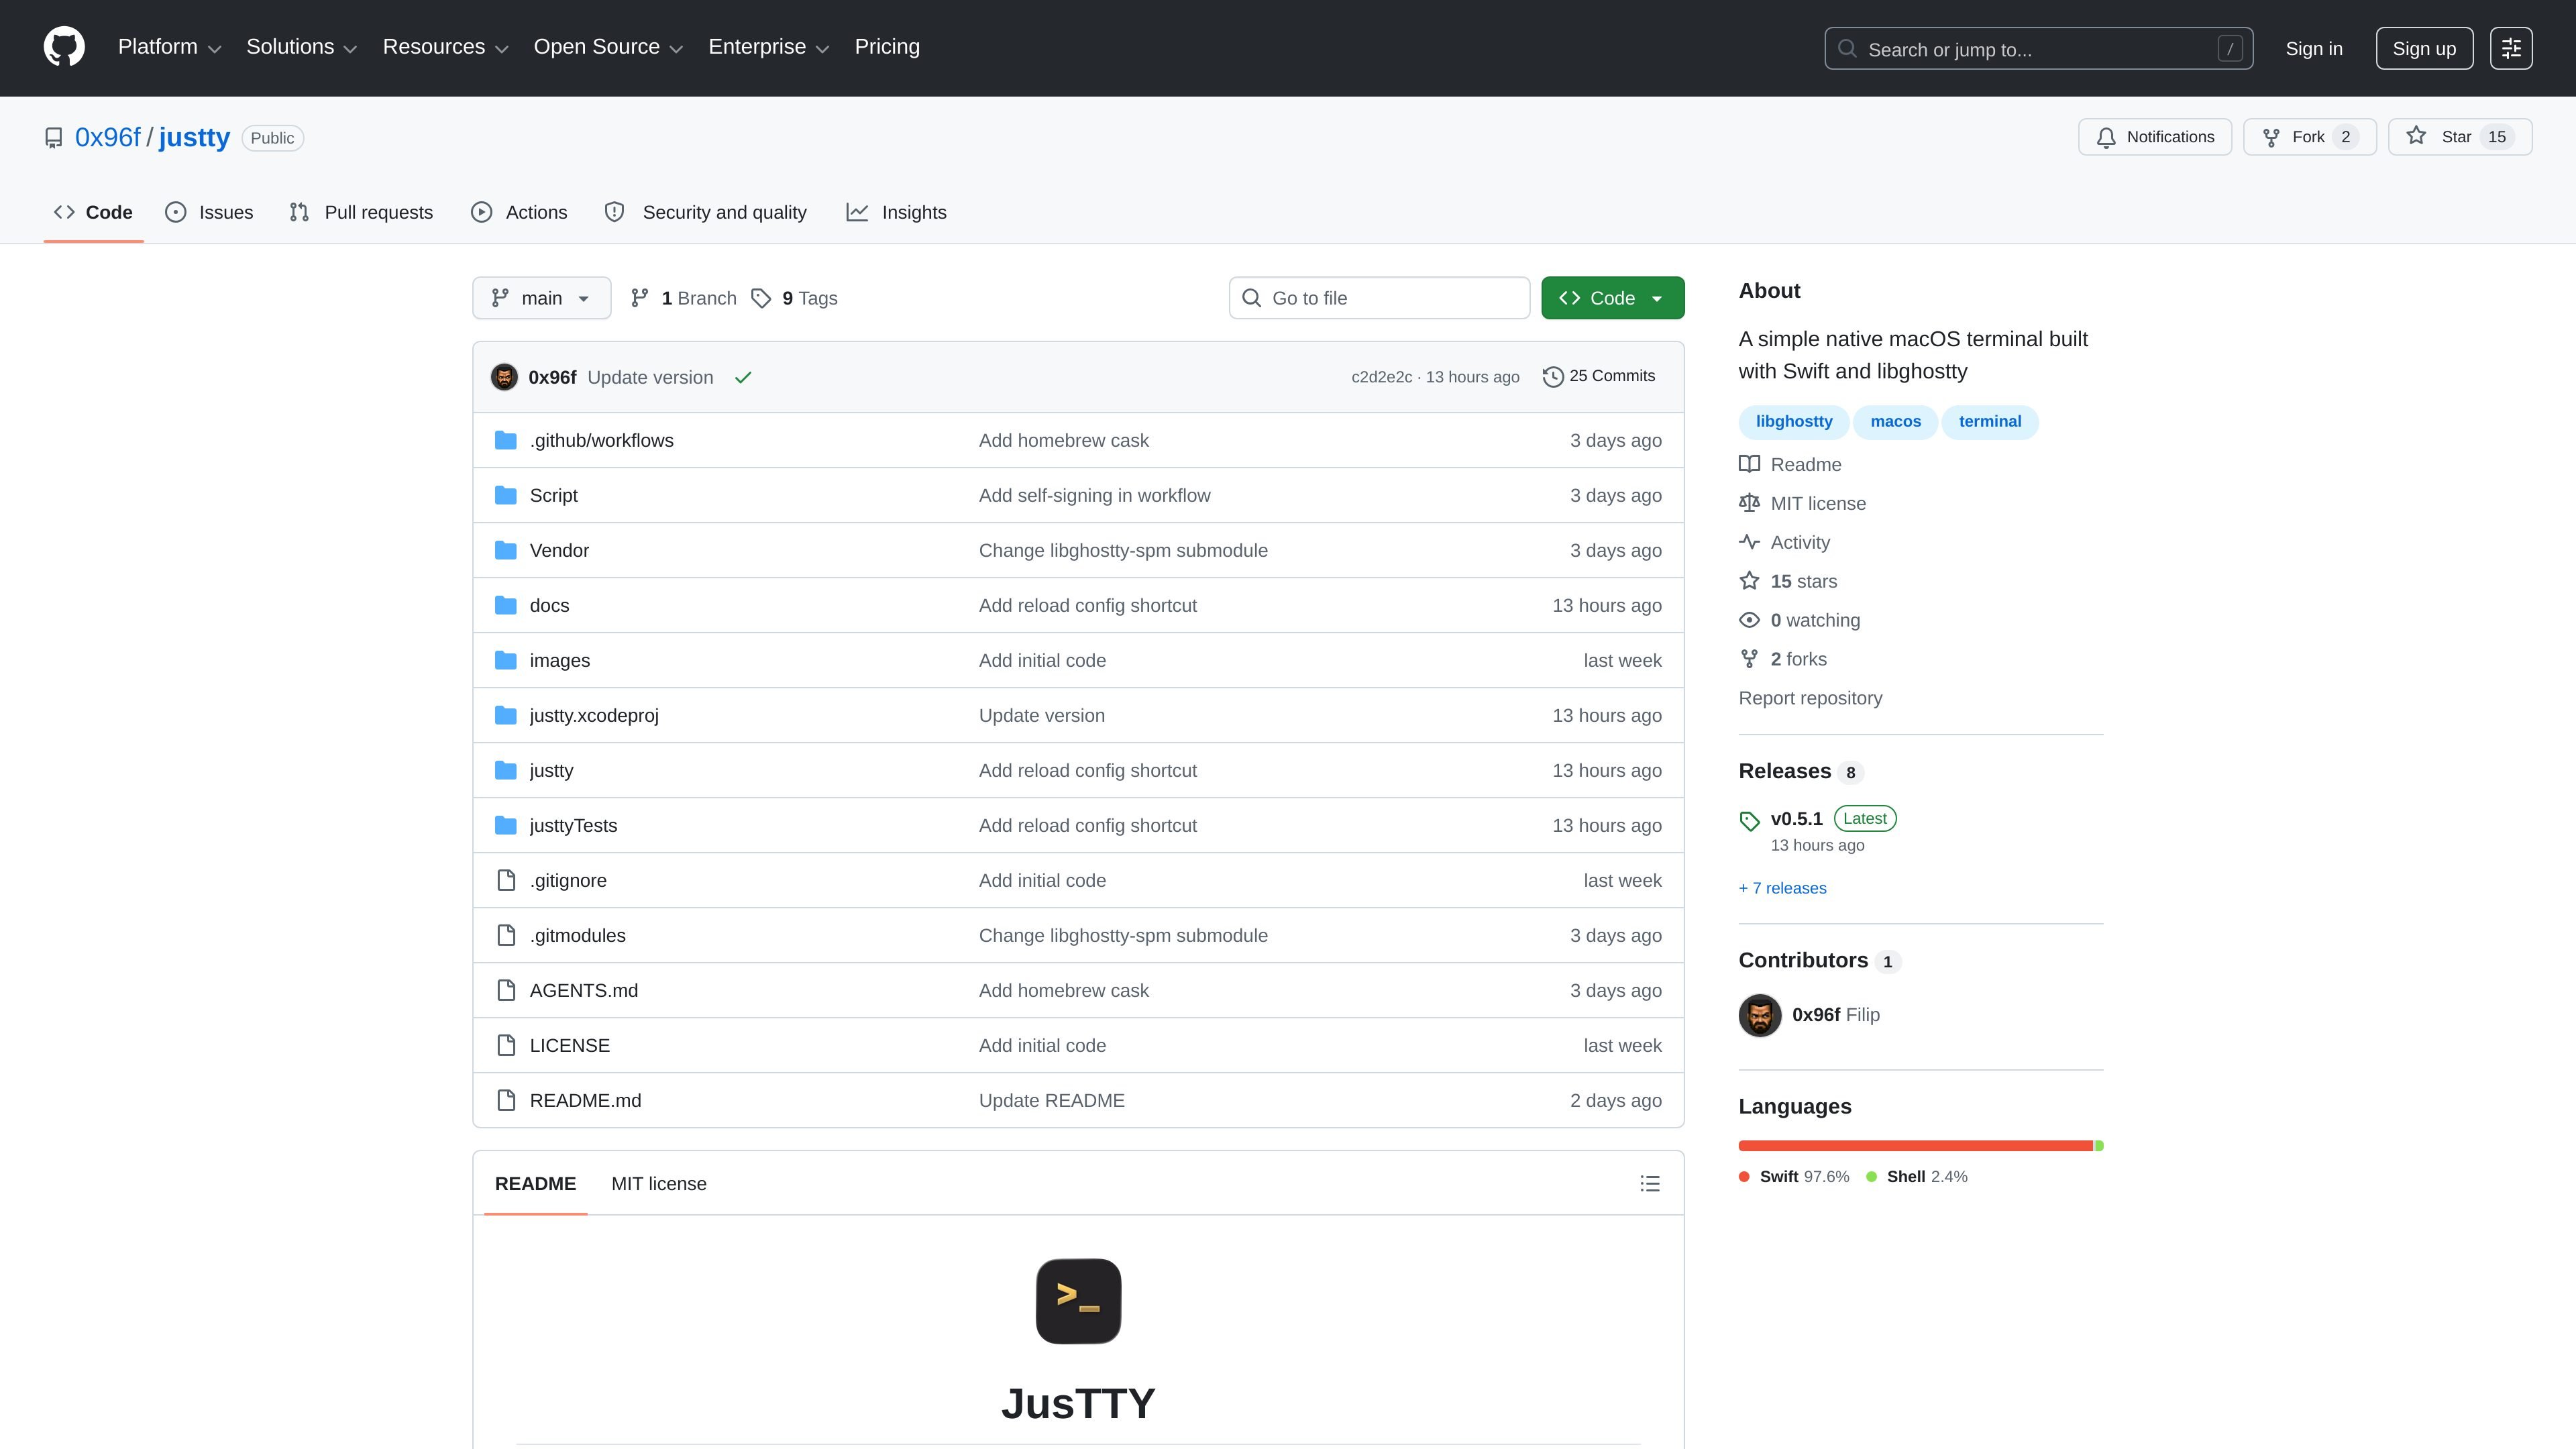Open the 25 Commits link

click(1599, 376)
